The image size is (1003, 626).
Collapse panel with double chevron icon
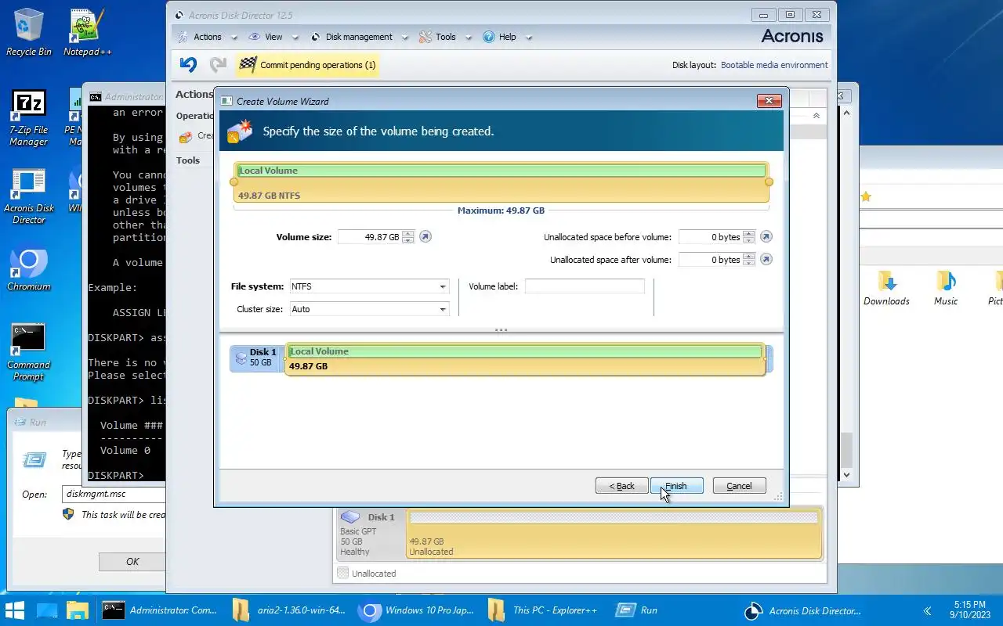pyautogui.click(x=816, y=116)
